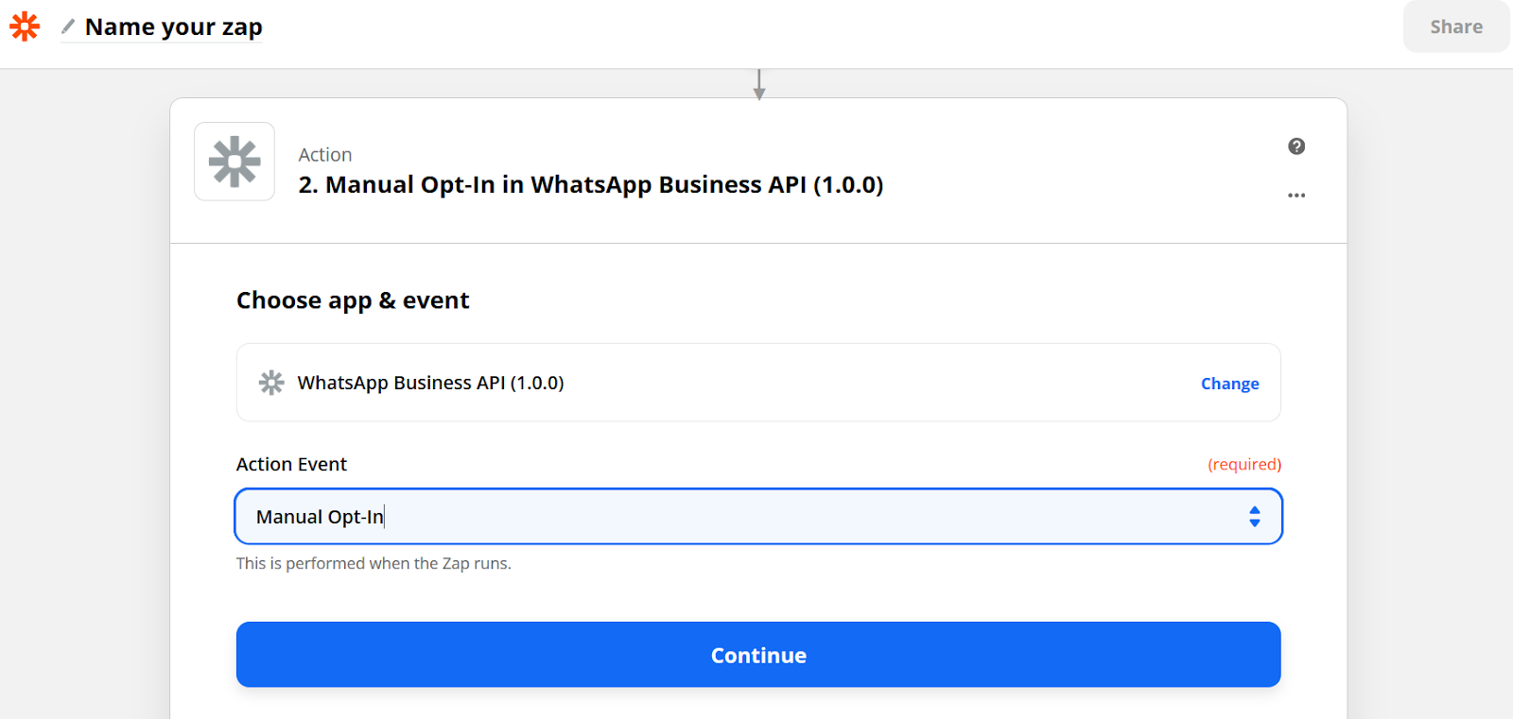The height and width of the screenshot is (719, 1513).
Task: Click the 'Action Event' label
Action: 291,464
